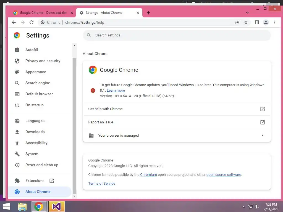The height and width of the screenshot is (212, 283).
Task: Click the sidebar scrollbar thumb
Action: [x=74, y=126]
